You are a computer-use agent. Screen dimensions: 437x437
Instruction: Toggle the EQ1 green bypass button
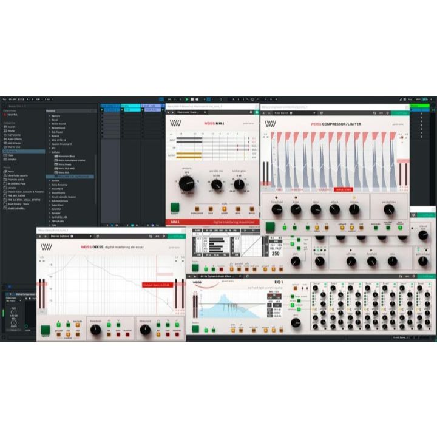(195, 329)
